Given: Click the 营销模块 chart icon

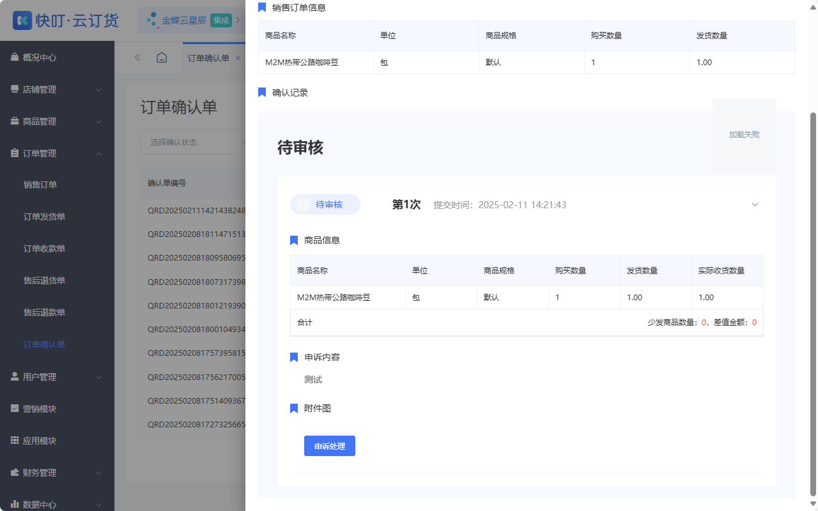Looking at the screenshot, I should coord(15,408).
